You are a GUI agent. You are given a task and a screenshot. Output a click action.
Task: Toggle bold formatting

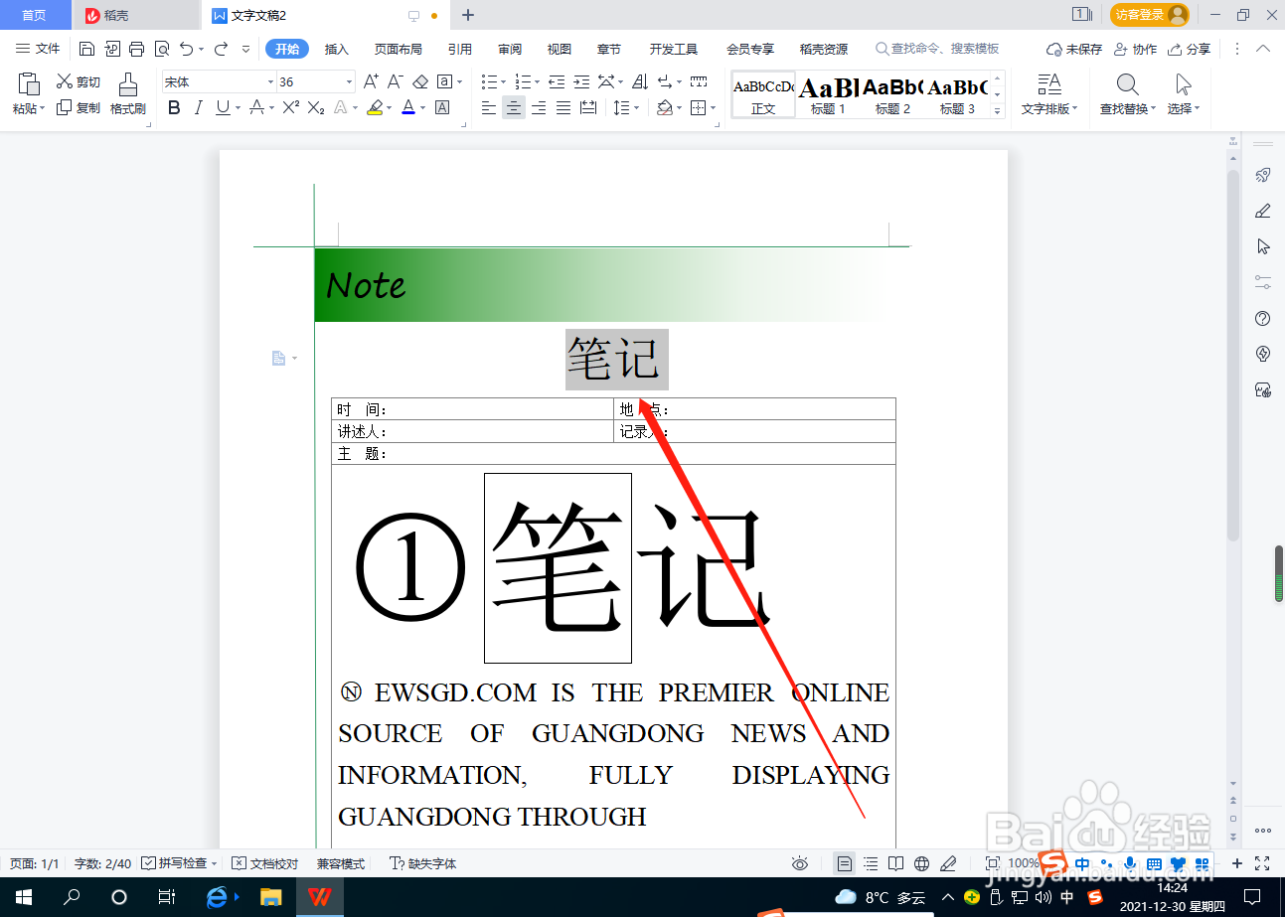(174, 108)
